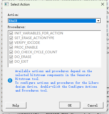Select the VERIFY_IDCODE procedure label
This screenshot has height=114, width=109.
coord(27,43)
